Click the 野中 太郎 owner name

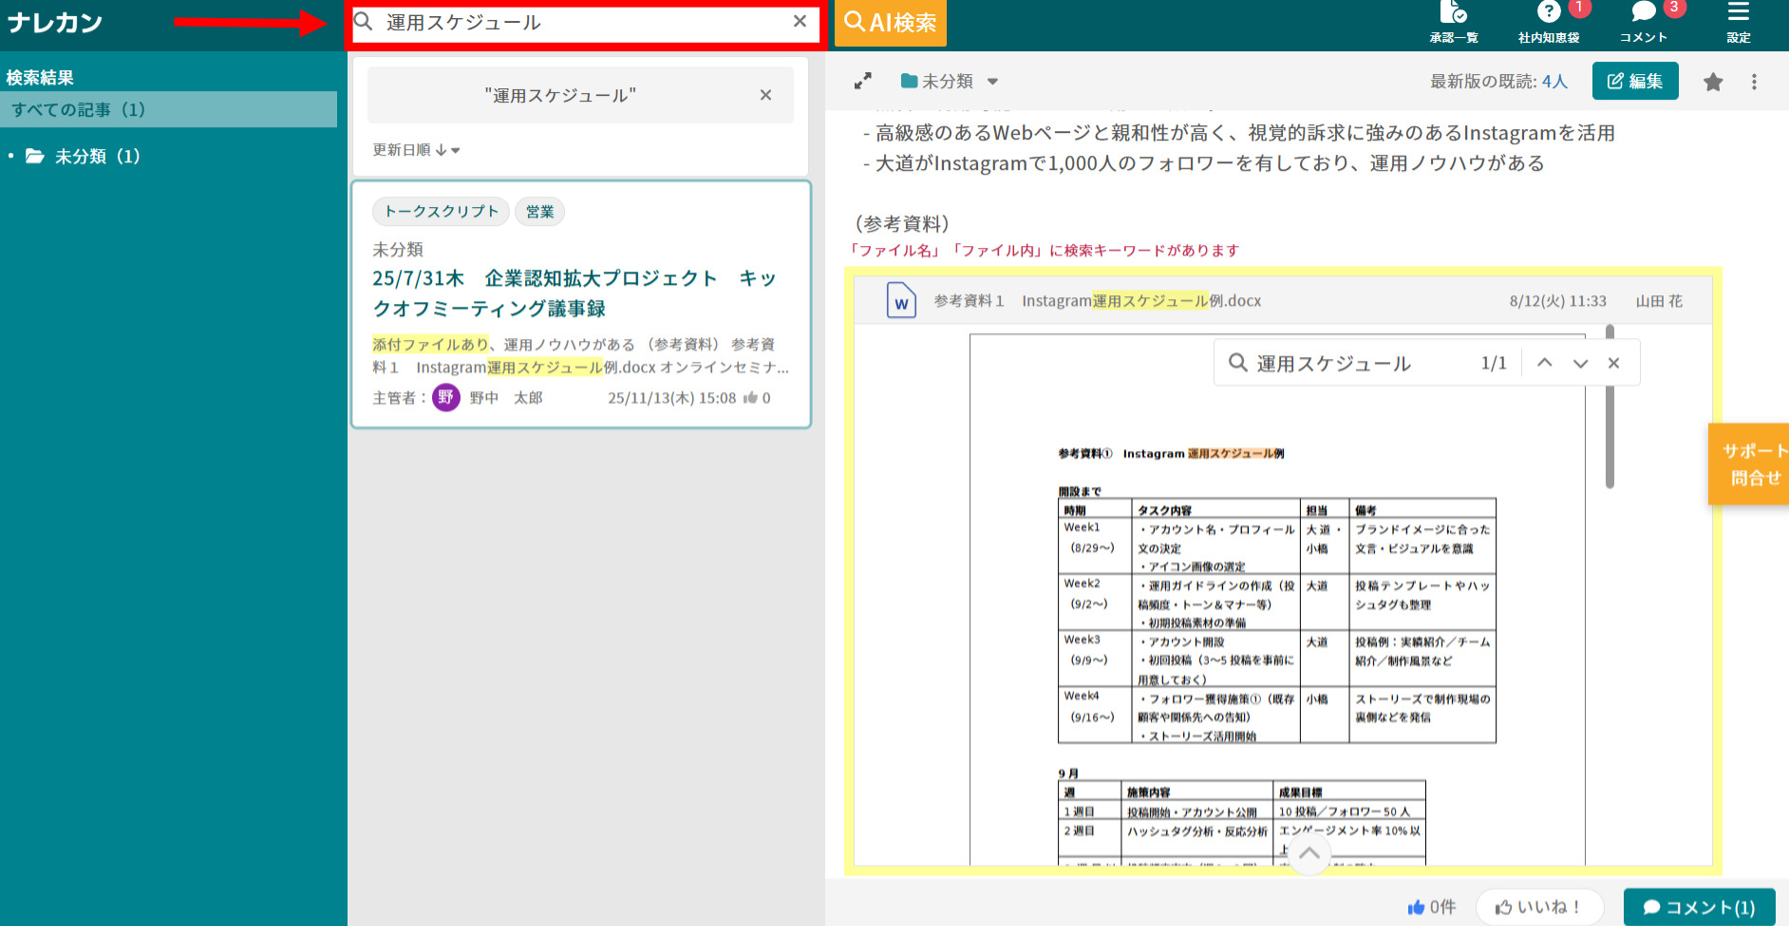coord(506,398)
